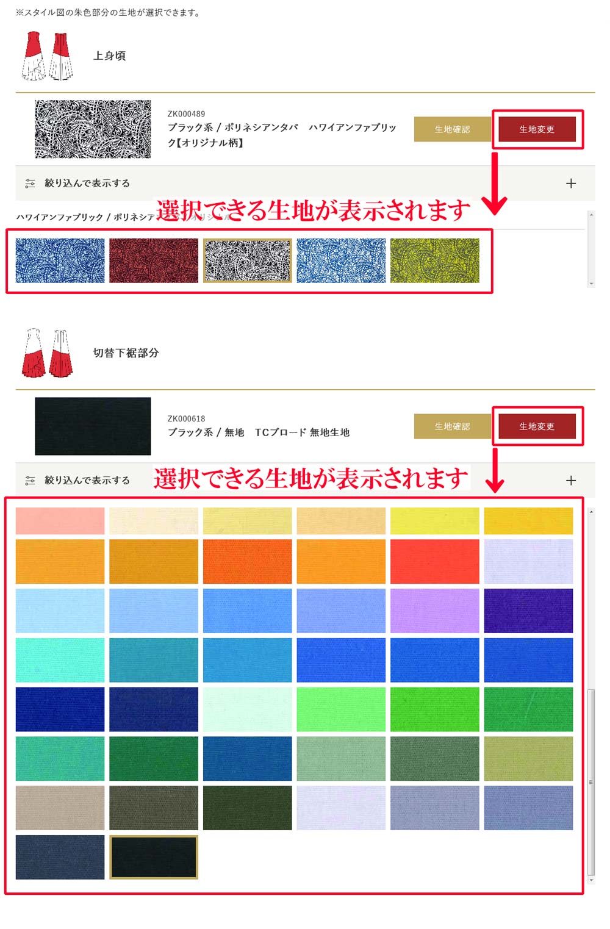The height and width of the screenshot is (929, 610).
Task: Click hem section 生地変更 button
Action: pos(537,426)
